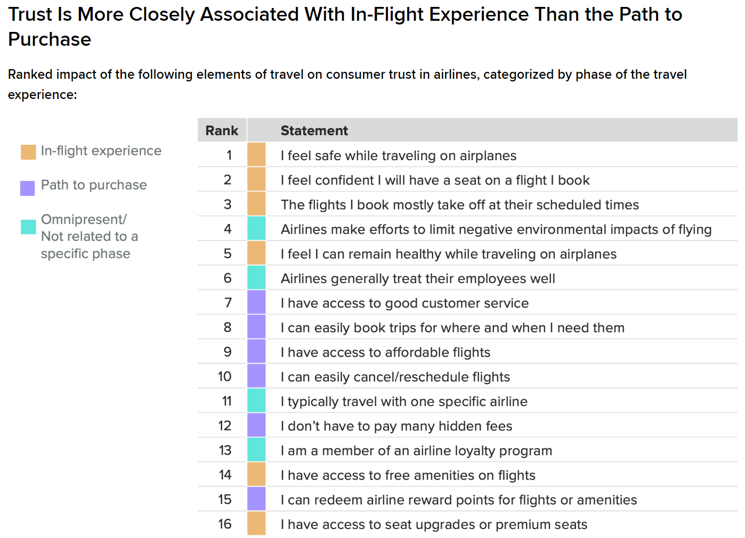Click the In-flight experience legend label
Image resolution: width=745 pixels, height=538 pixels.
tap(101, 151)
